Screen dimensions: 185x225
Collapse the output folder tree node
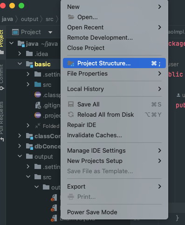20,156
